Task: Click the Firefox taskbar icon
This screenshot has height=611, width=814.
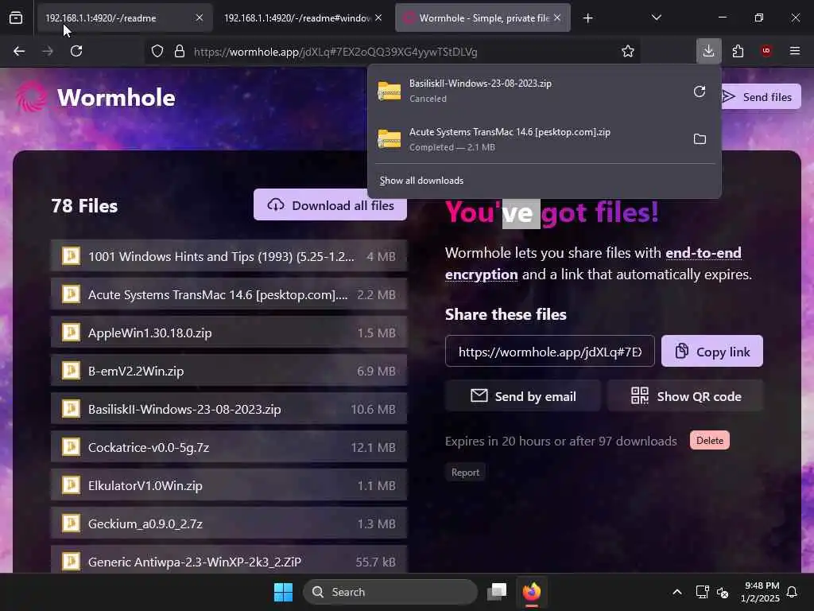Action: 532,592
